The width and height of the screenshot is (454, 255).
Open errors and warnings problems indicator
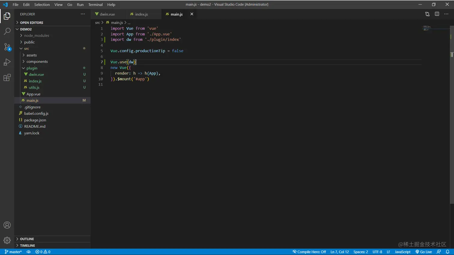tap(43, 252)
